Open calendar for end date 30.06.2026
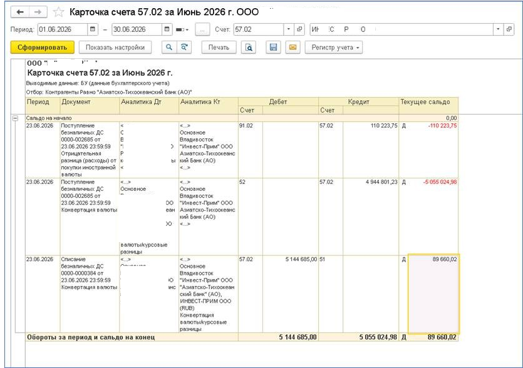This screenshot has width=523, height=368. click(x=167, y=29)
